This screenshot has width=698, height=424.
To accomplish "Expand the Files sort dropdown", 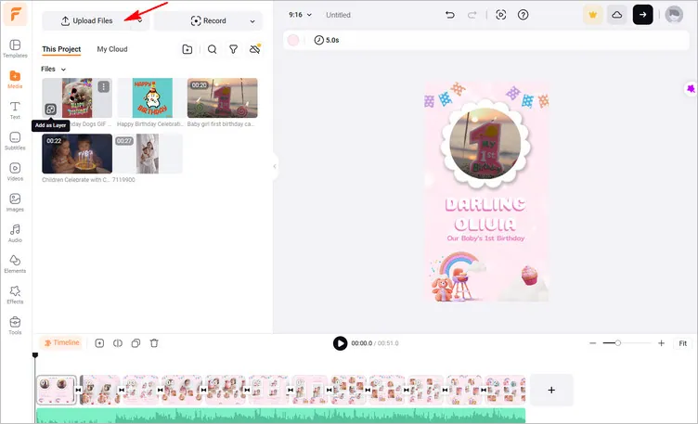I will click(54, 69).
